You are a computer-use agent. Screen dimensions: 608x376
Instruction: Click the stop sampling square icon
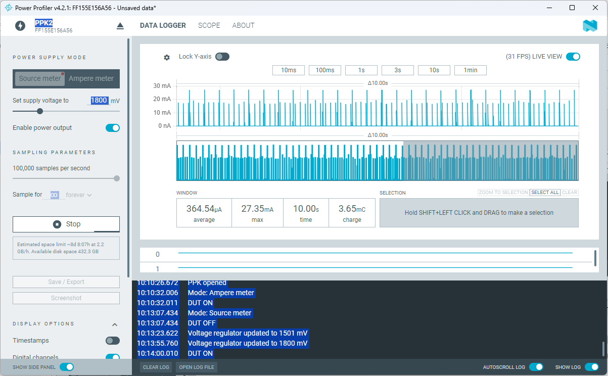tap(57, 224)
